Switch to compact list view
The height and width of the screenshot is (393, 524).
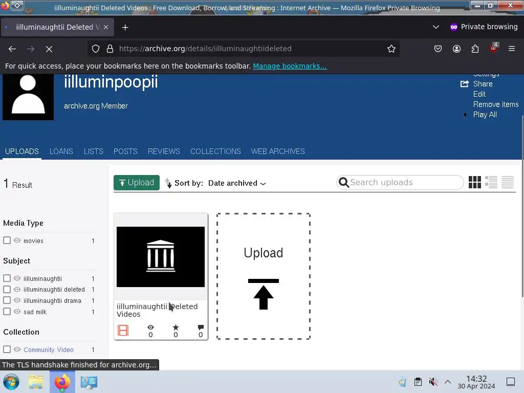tap(507, 183)
